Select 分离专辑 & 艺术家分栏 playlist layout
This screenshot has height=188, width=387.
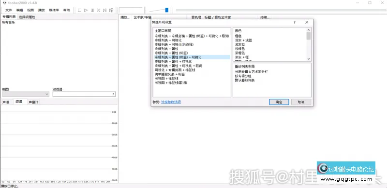(x=251, y=72)
